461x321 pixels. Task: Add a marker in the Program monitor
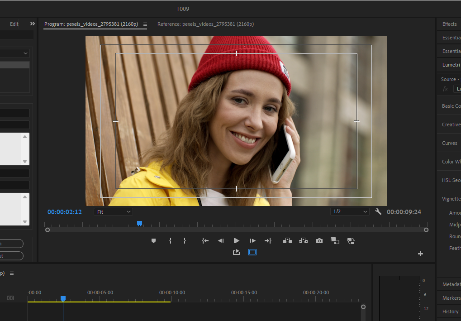click(153, 240)
